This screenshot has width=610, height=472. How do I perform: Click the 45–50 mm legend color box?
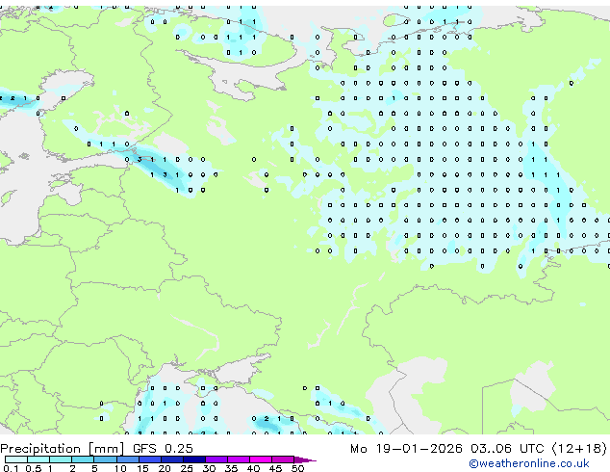pyautogui.click(x=283, y=459)
